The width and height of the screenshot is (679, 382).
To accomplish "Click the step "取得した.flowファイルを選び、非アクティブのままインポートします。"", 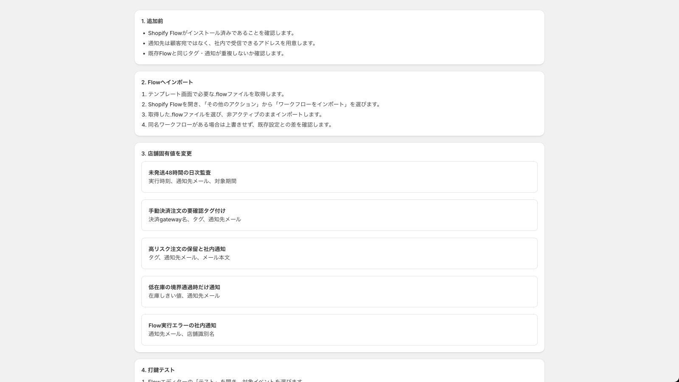I will coord(236,115).
